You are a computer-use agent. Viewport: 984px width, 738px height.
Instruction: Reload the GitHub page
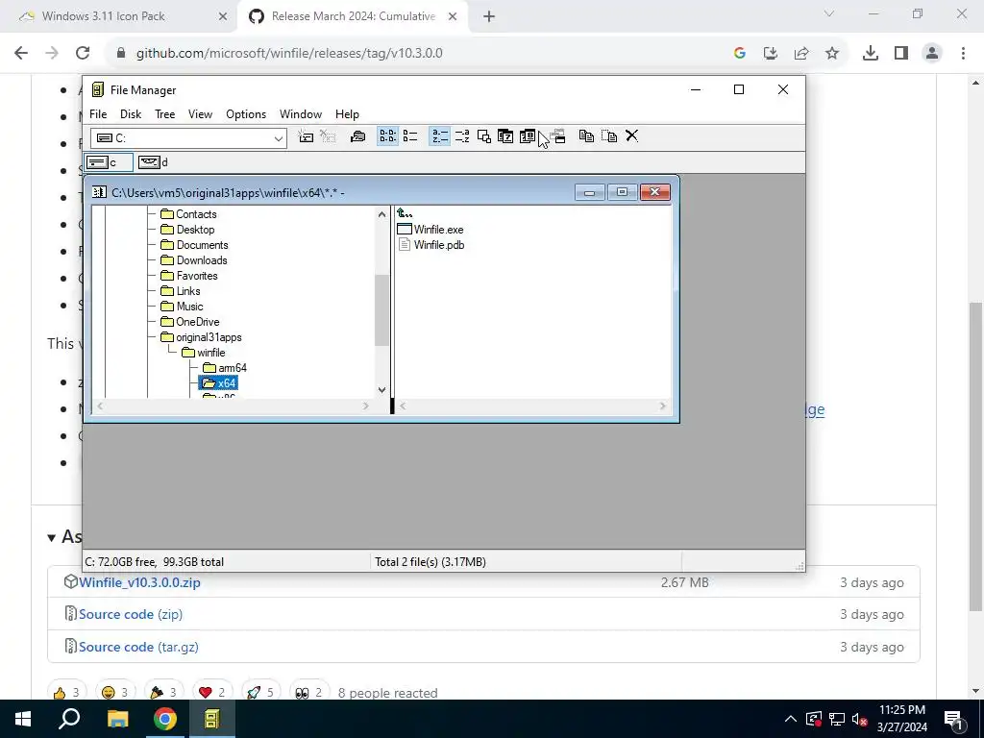pos(83,54)
